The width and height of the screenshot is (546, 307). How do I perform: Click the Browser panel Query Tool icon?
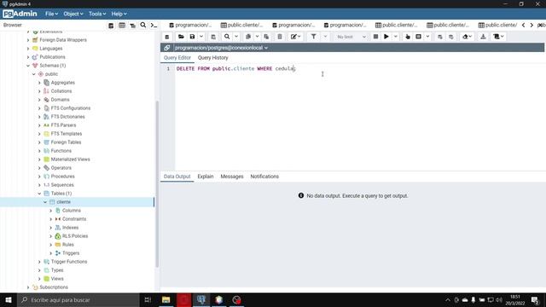tap(111, 26)
